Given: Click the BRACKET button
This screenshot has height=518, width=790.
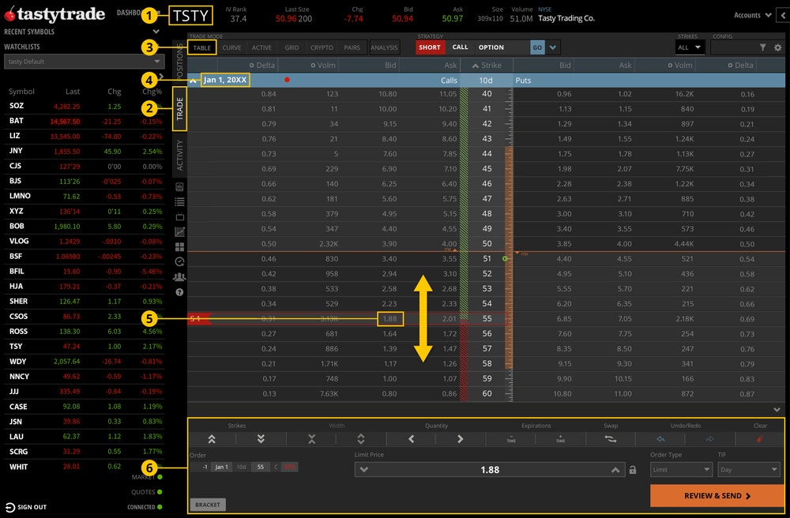Looking at the screenshot, I should (208, 505).
